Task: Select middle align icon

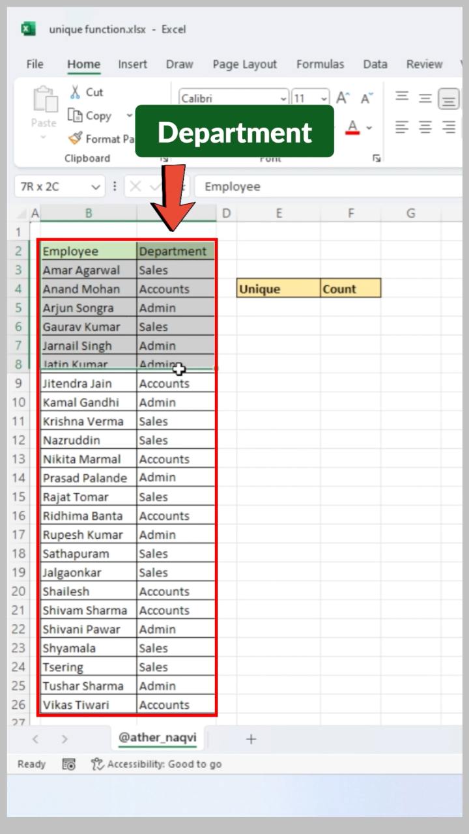Action: [x=425, y=98]
